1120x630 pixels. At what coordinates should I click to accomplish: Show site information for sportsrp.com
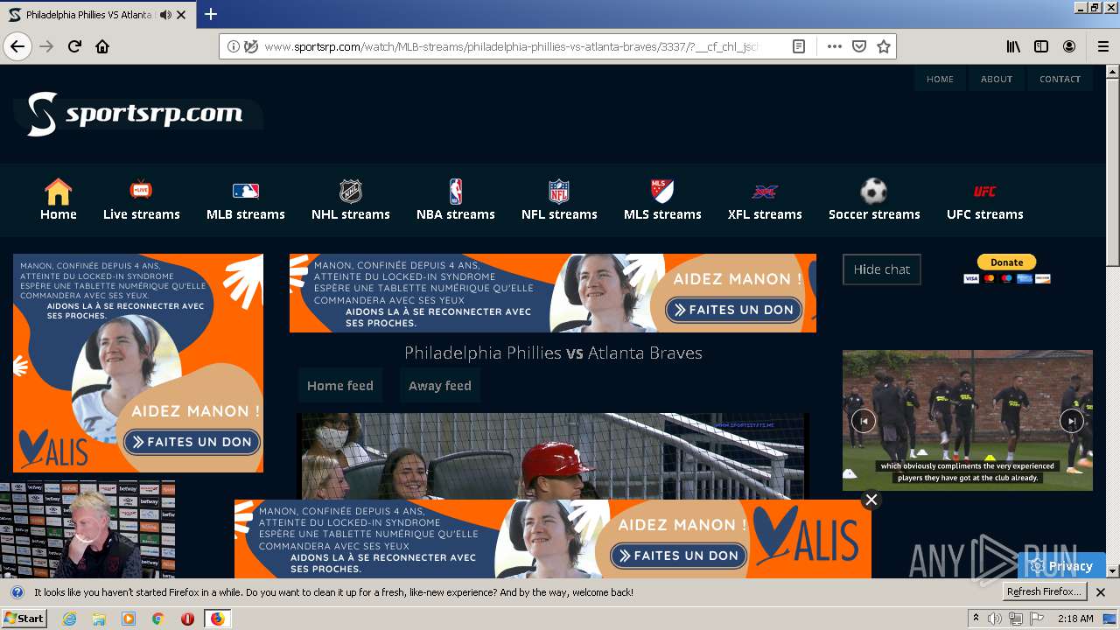(x=233, y=46)
